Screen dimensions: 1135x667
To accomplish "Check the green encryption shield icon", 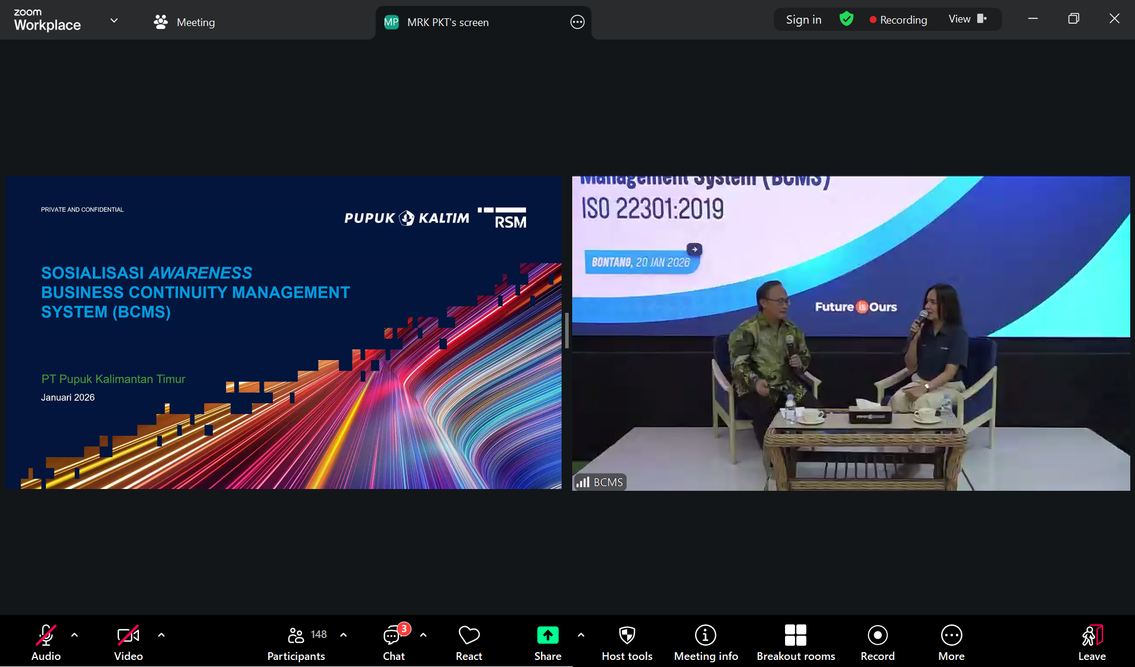I will 847,19.
